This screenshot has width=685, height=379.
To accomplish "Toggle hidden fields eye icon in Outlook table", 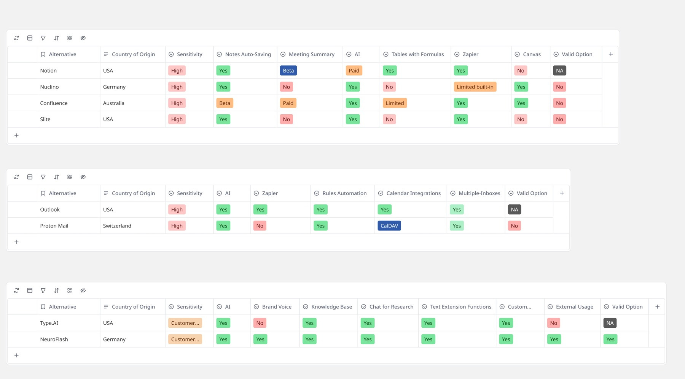I will click(83, 177).
